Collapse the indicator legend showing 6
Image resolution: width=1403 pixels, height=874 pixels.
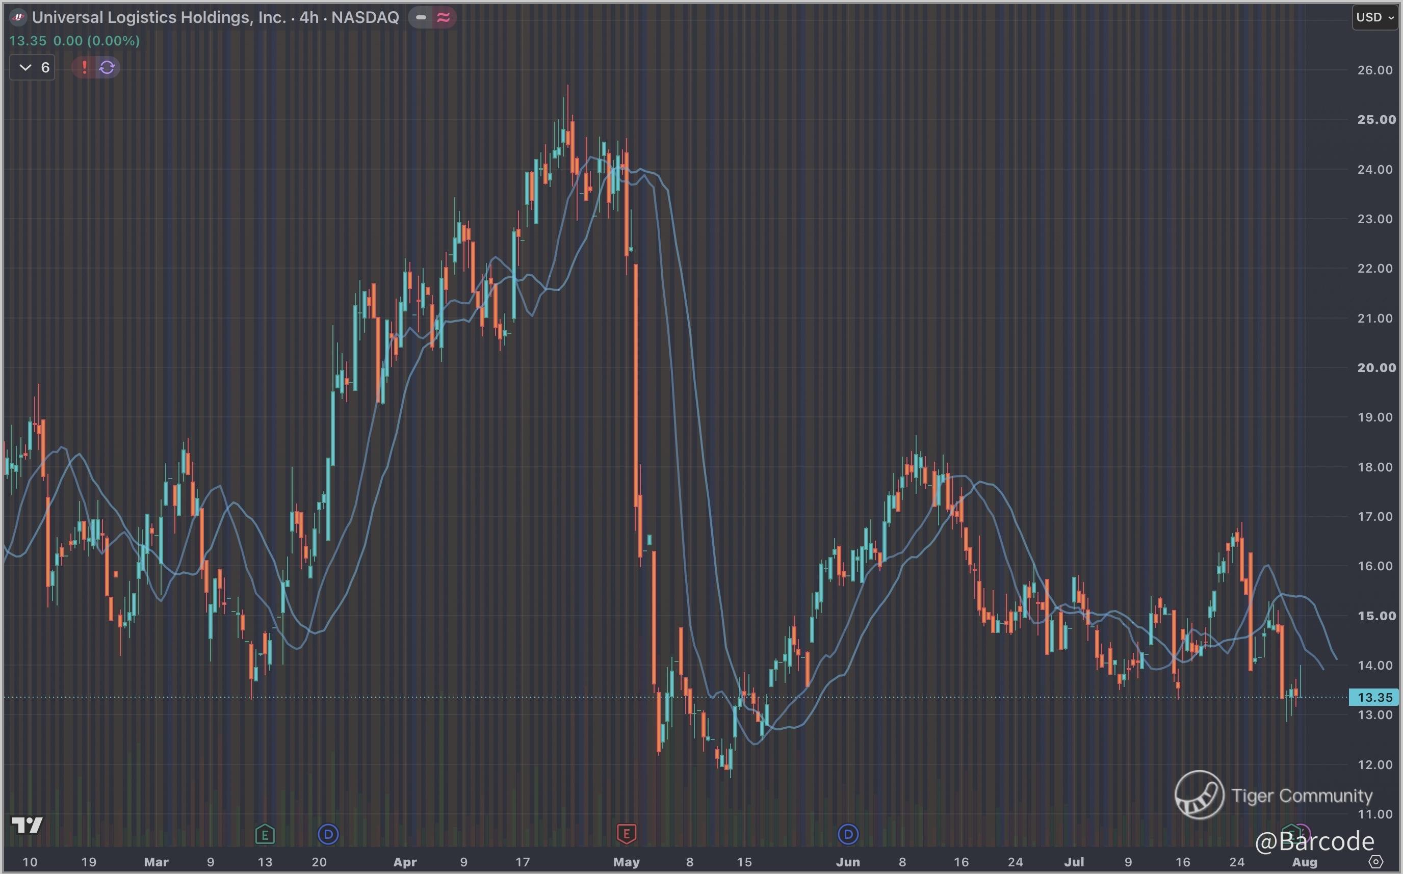32,68
